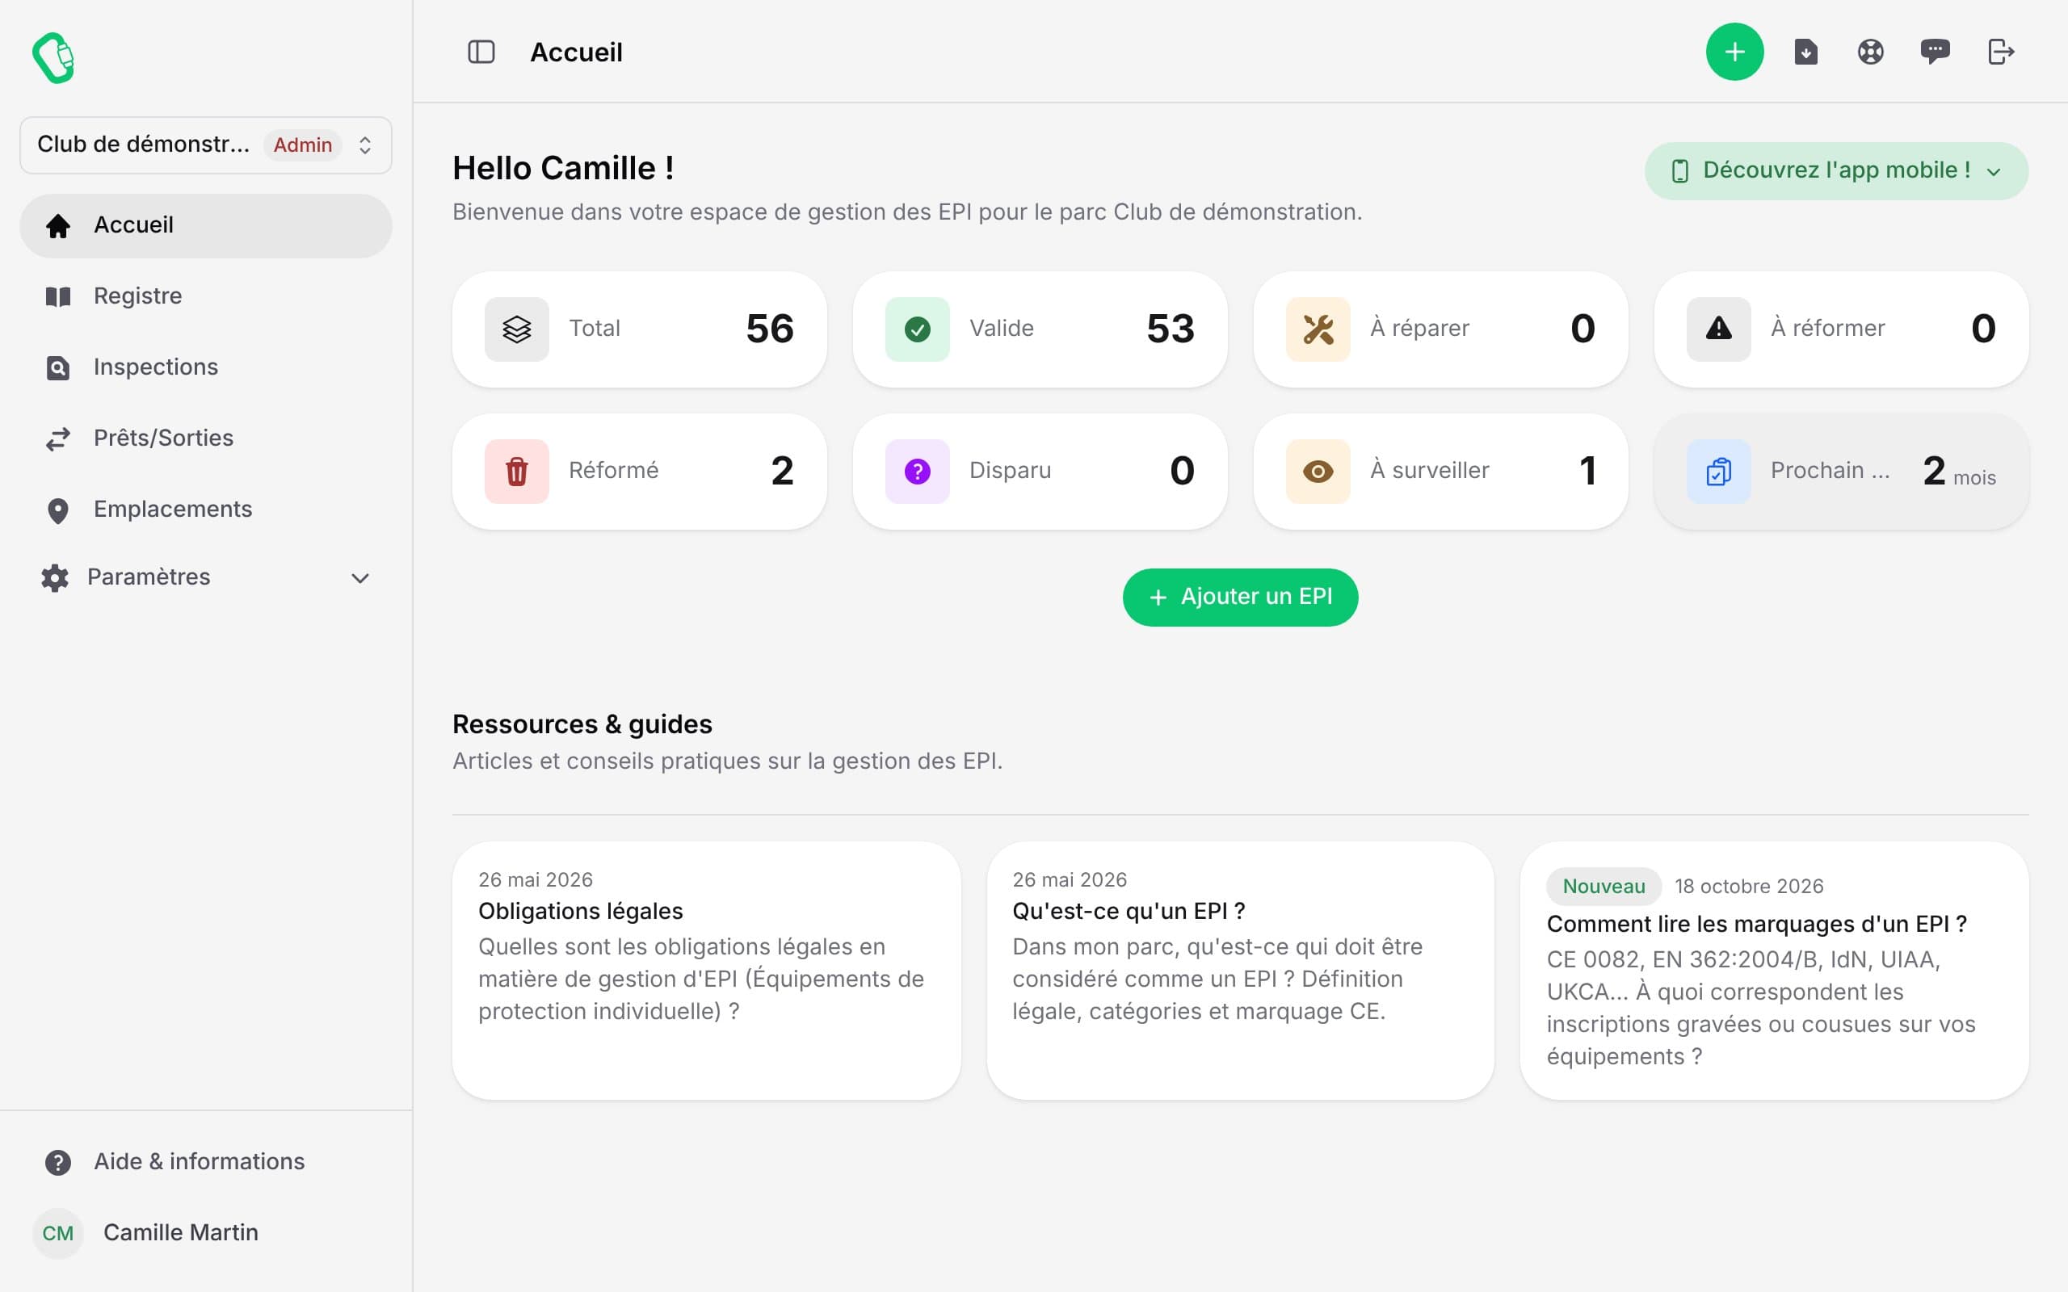Click the Nouveau badge
This screenshot has width=2068, height=1292.
(1604, 886)
